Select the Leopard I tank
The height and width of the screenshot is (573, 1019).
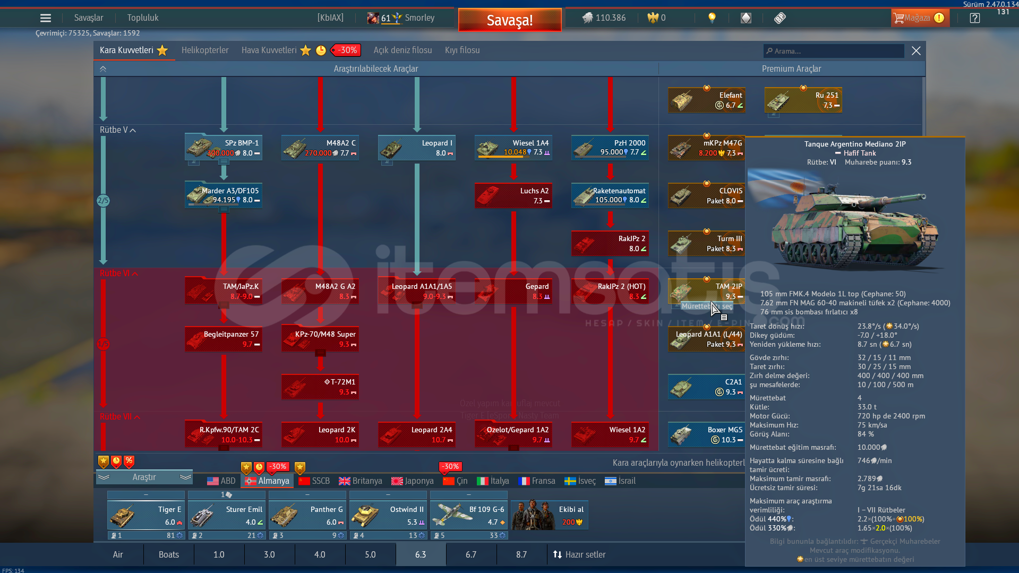click(417, 148)
